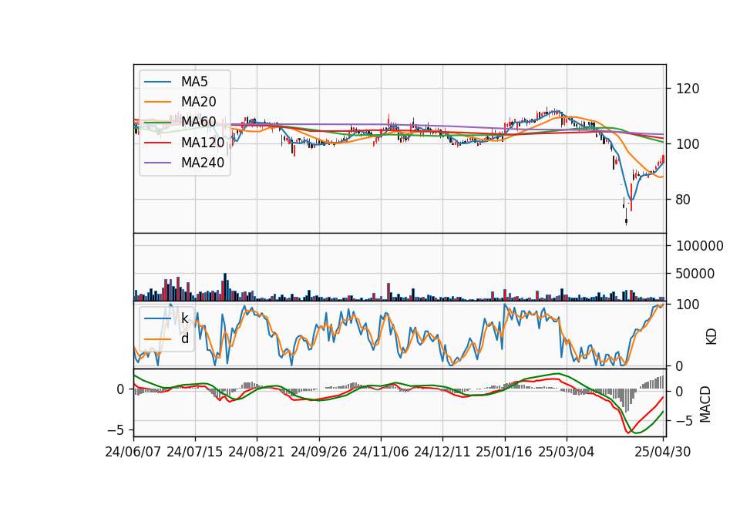This screenshot has height=532, width=740.
Task: Click the 24/11/06 date tick label
Action: (x=380, y=452)
